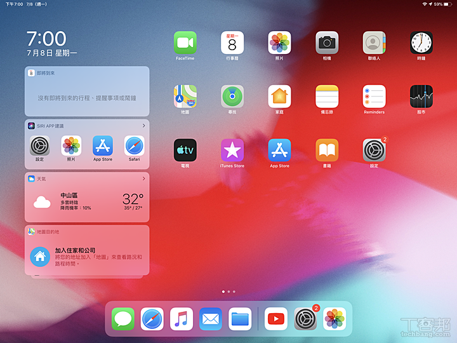Launch the Notes app
Image resolution: width=457 pixels, height=343 pixels.
pos(327,97)
